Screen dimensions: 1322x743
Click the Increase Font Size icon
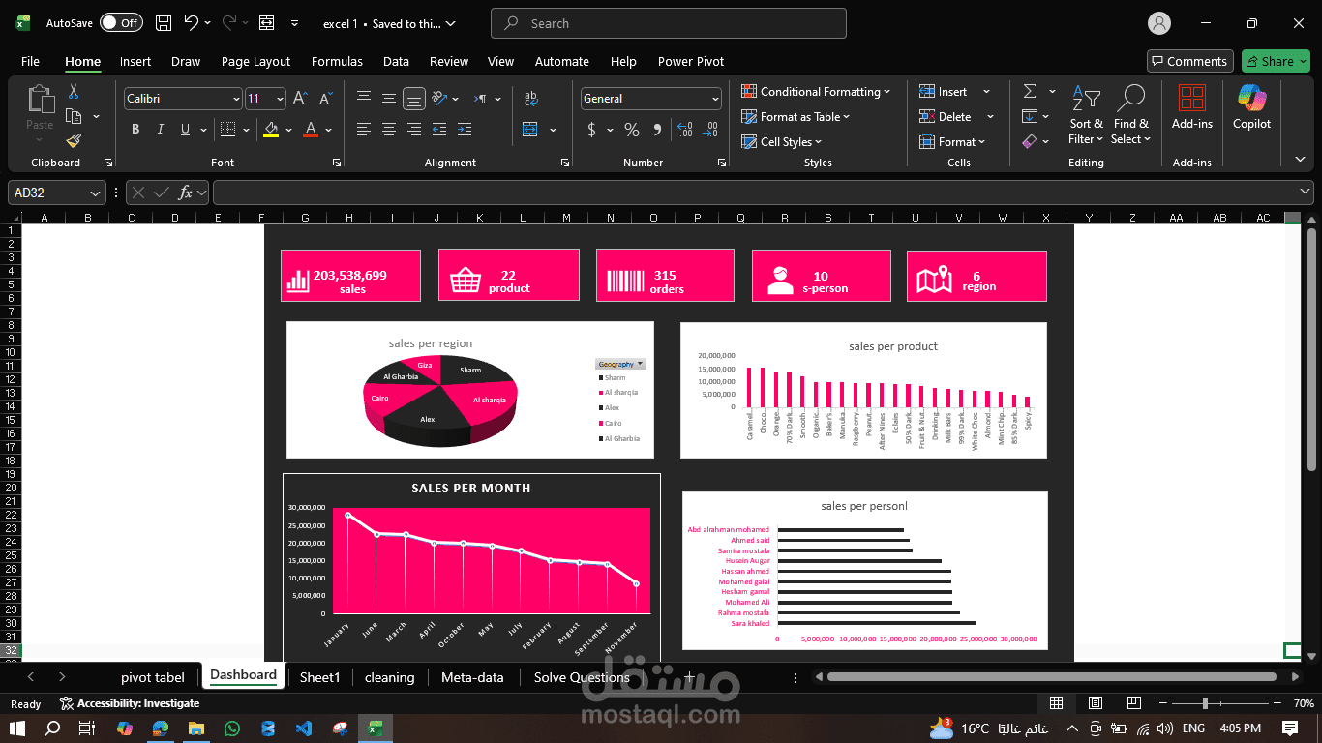point(301,99)
